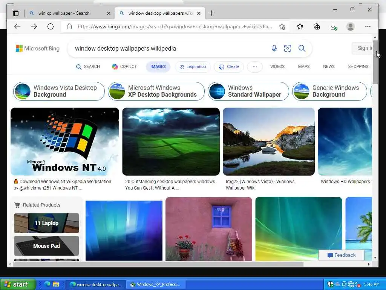The image size is (386, 290).
Task: Open 'Img22 (Windows Vista) - Windows Wallpaper Wiki' link
Action: click(x=260, y=185)
